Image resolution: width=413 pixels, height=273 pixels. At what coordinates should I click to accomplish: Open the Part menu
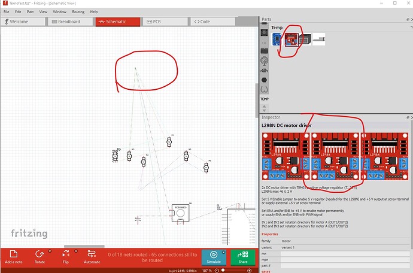tap(31, 12)
